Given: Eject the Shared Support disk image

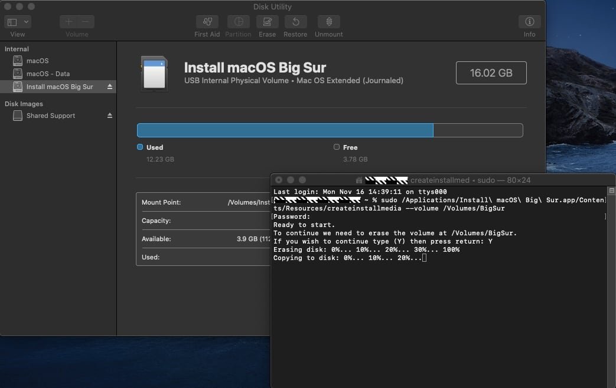Looking at the screenshot, I should pos(110,116).
